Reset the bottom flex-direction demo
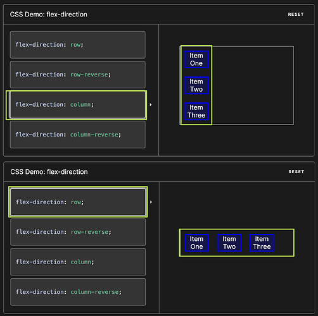This screenshot has width=318, height=316. (296, 172)
